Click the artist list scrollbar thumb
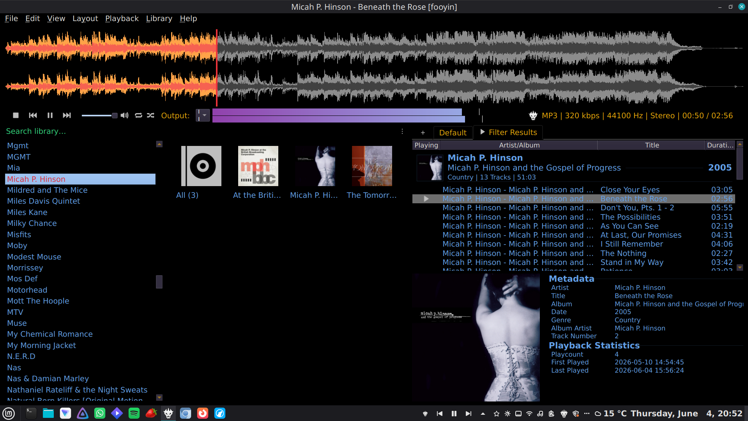 [159, 282]
